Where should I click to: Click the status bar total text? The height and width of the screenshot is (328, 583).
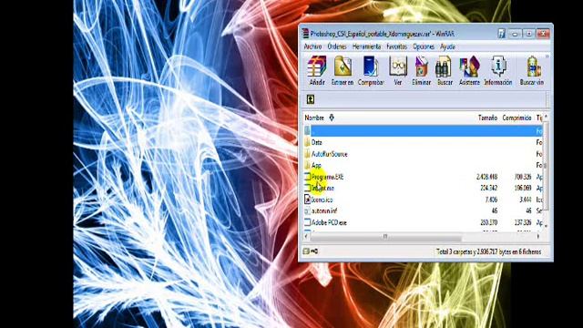click(488, 251)
